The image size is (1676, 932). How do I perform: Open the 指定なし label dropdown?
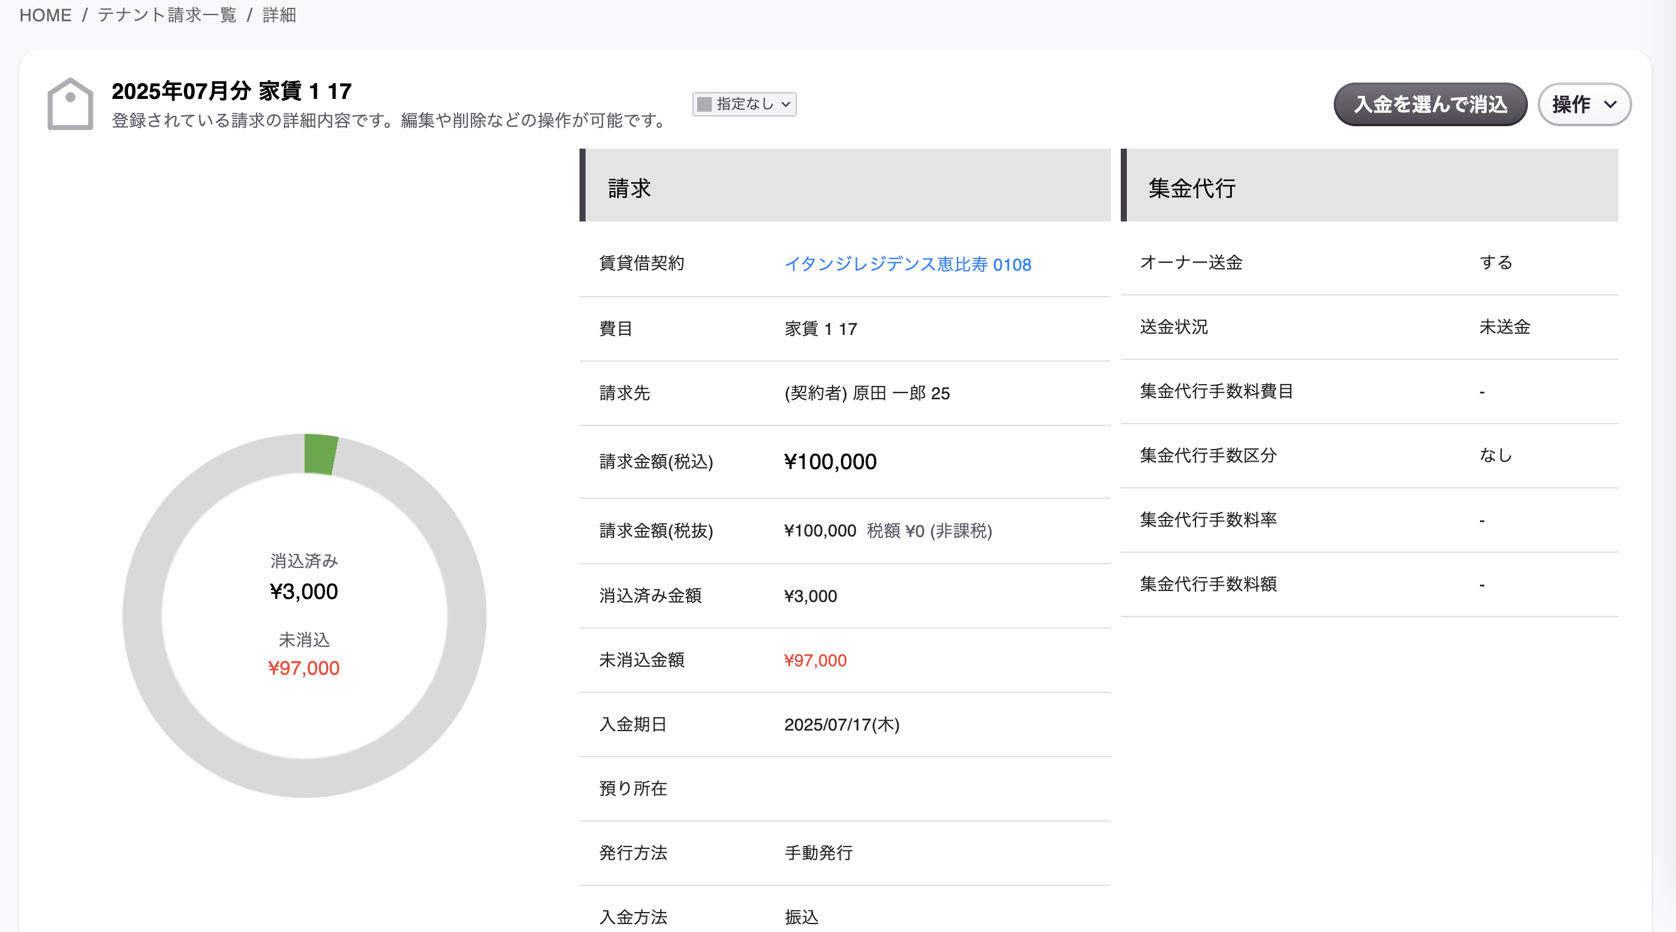[x=745, y=104]
